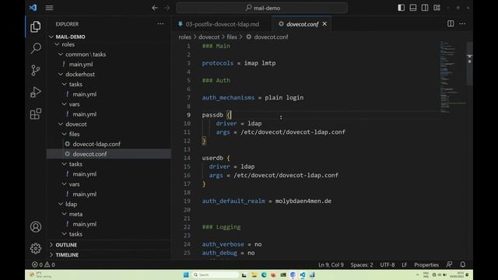The width and height of the screenshot is (498, 280).
Task: Click the mail-demo command center search box
Action: click(x=262, y=8)
